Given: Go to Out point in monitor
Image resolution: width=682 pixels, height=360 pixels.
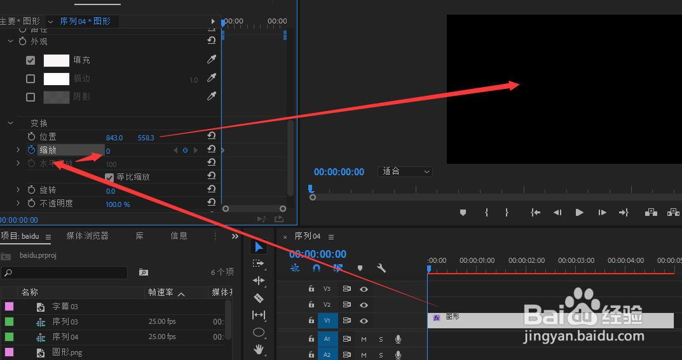Looking at the screenshot, I should click(x=624, y=212).
